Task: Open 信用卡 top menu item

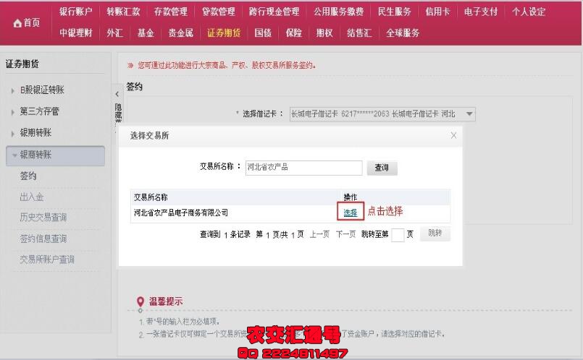Action: [437, 12]
